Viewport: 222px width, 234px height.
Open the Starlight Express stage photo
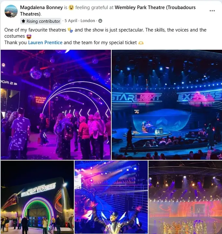[167, 105]
